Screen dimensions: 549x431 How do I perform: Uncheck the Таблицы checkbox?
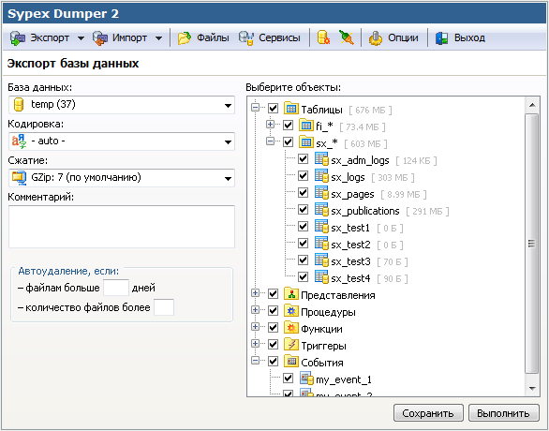click(x=274, y=109)
